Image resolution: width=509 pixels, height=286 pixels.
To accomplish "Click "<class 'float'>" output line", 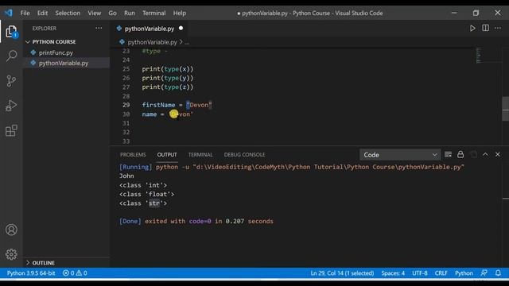I will point(146,194).
